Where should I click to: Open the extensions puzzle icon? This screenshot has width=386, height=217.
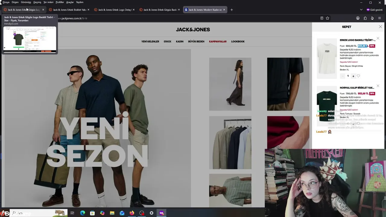(365, 18)
